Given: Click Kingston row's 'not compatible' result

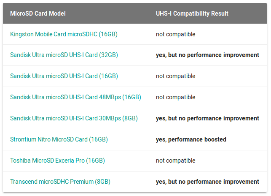Looking at the screenshot, I should coord(176,34).
